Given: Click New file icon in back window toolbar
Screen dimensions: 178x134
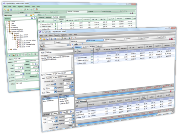Looking at the screenshot, I should click(5, 10).
